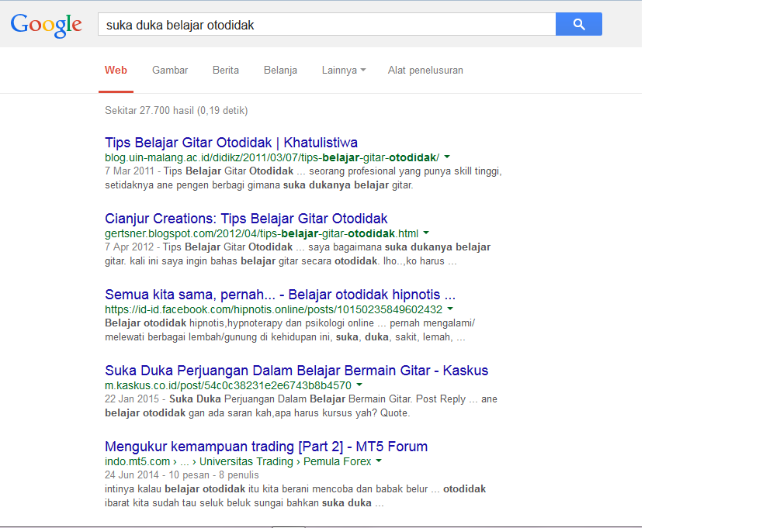Viewport: 780px width, 528px height.
Task: Click the blog.uin-malang.ac.id green URL text
Action: (x=272, y=157)
